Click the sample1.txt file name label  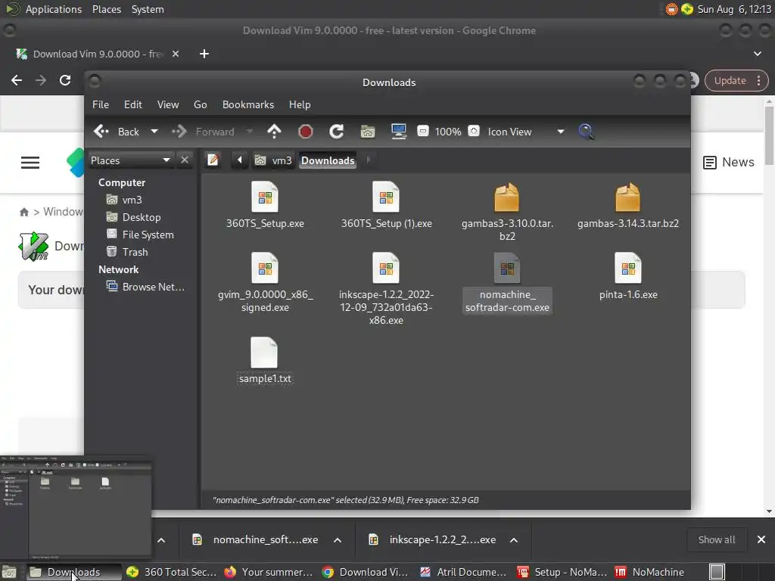(x=265, y=378)
